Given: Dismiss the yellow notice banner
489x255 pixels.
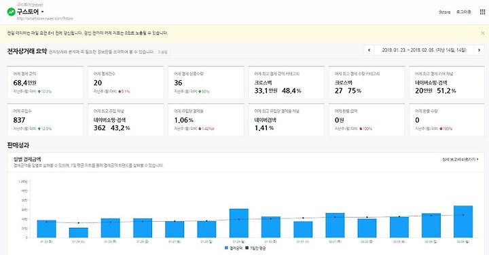Looking at the screenshot, I should click(482, 33).
